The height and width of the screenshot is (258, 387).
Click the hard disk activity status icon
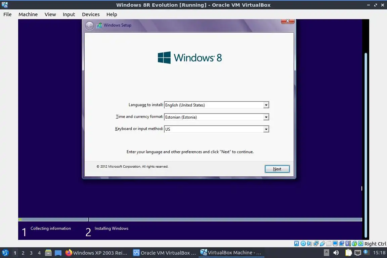[x=296, y=244]
